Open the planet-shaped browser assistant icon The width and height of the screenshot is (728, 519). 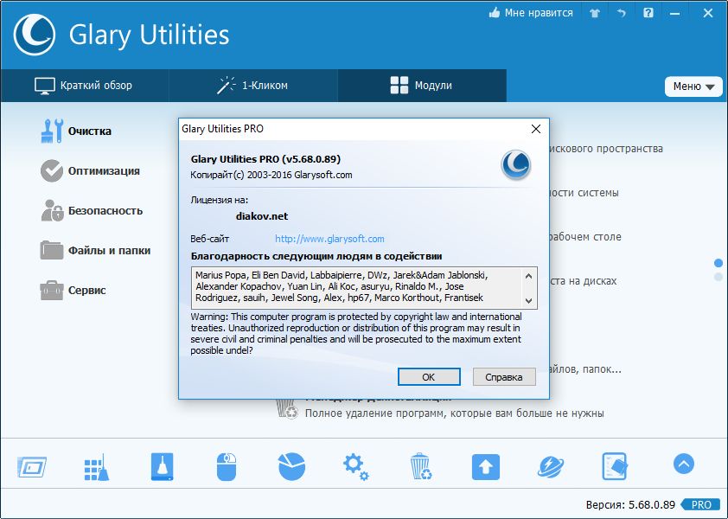point(550,466)
